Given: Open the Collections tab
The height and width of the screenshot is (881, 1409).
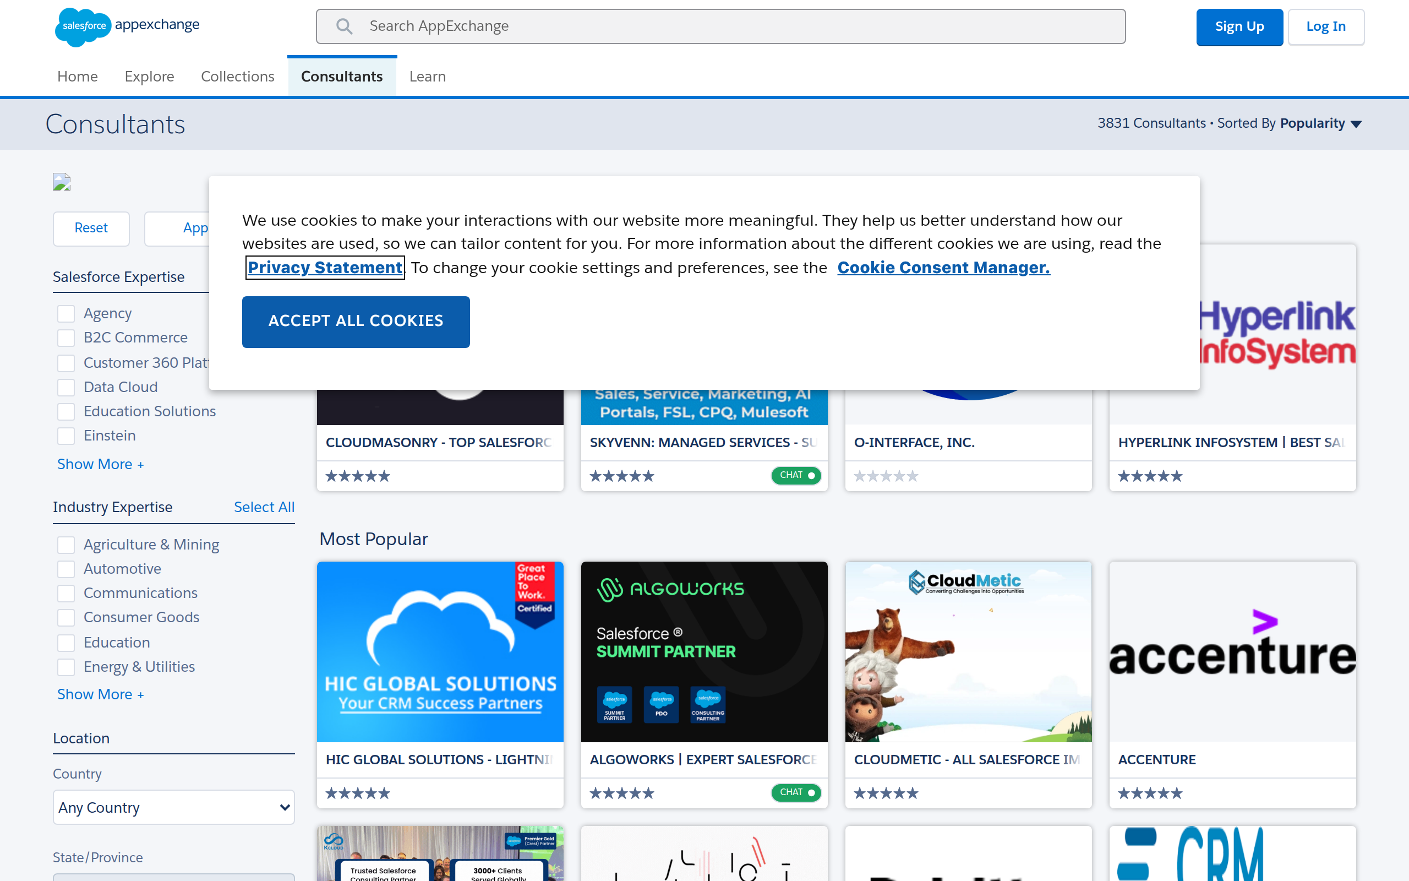Looking at the screenshot, I should [x=237, y=77].
